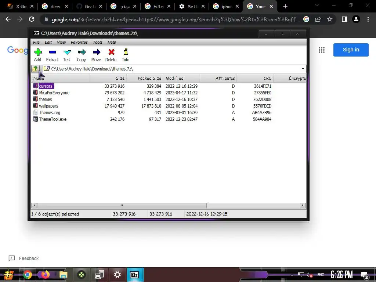The width and height of the screenshot is (376, 282).
Task: Click the MicaForEveryone folder icon
Action: click(x=36, y=93)
